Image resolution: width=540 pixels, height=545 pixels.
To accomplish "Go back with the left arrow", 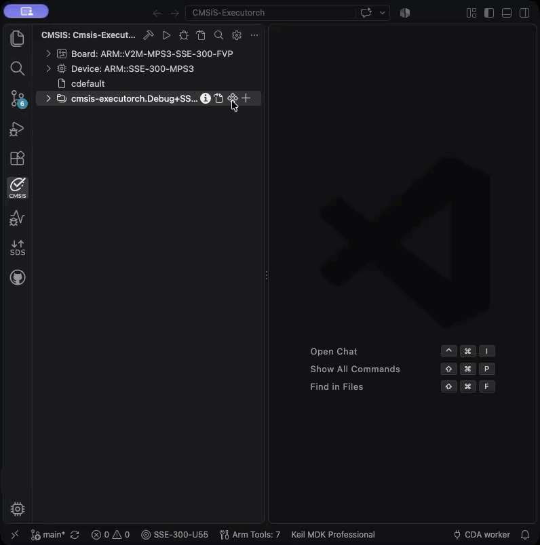I will pyautogui.click(x=157, y=13).
